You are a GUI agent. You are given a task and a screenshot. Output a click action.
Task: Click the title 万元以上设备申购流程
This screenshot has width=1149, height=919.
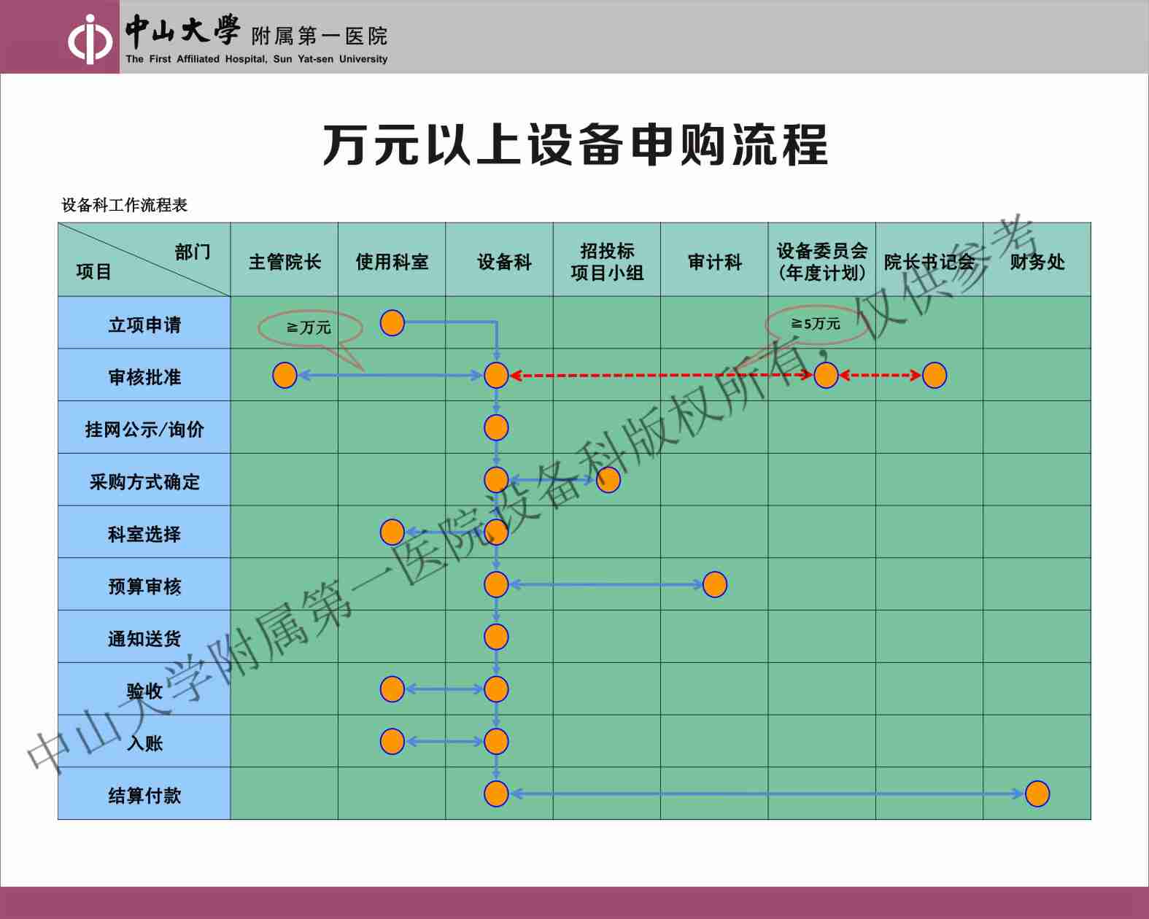[576, 144]
